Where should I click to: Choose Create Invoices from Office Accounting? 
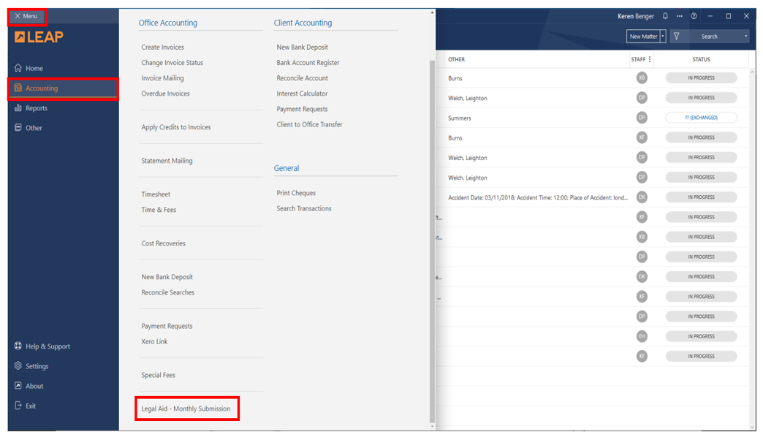tap(162, 47)
